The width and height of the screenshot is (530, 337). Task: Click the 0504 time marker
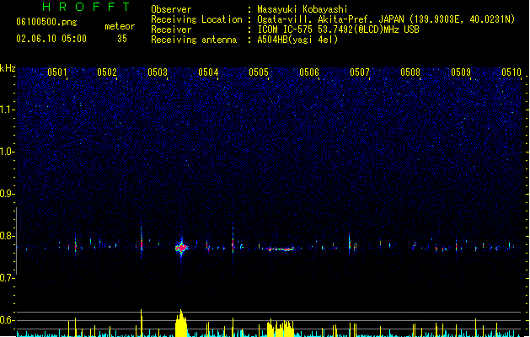click(x=208, y=72)
